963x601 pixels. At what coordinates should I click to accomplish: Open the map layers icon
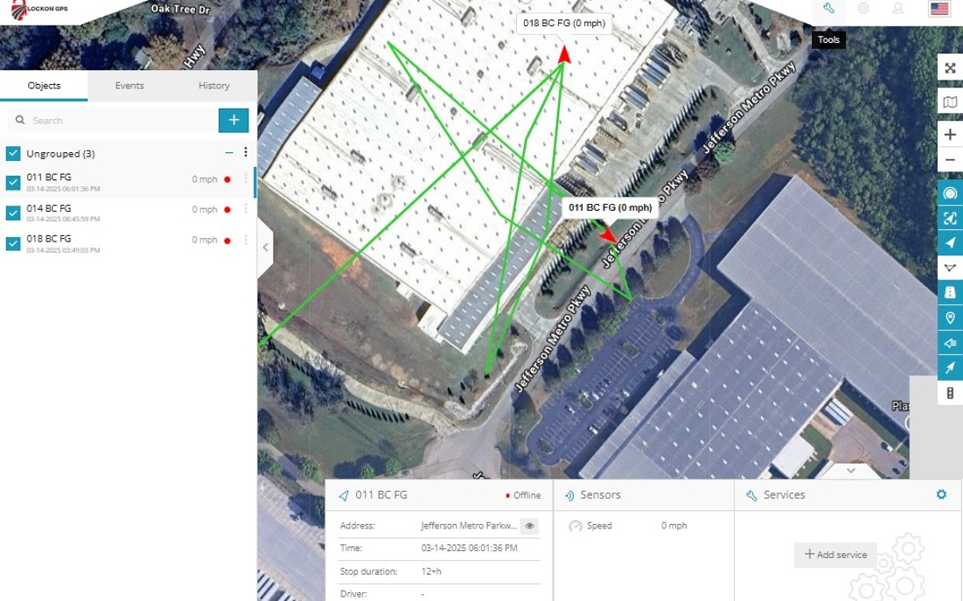950,101
